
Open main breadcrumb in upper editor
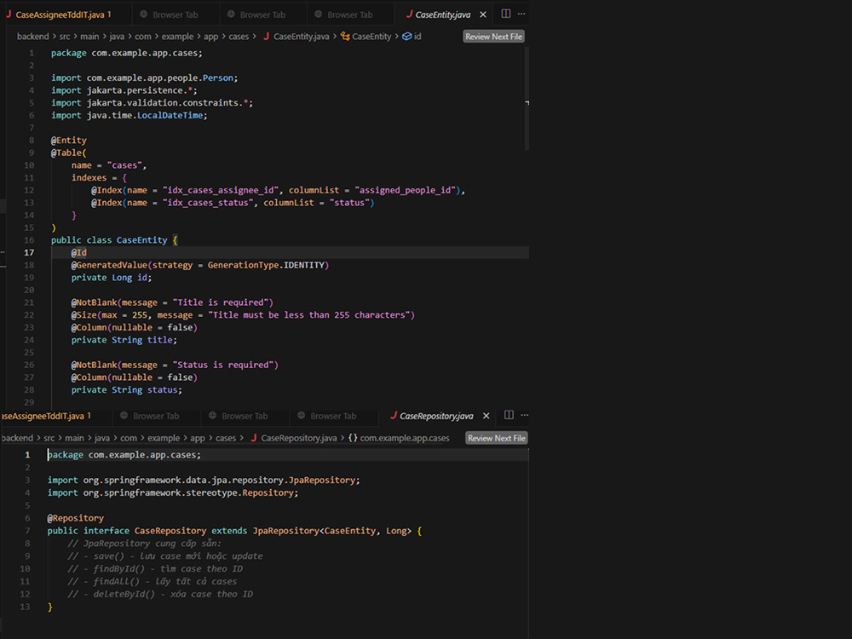(x=89, y=37)
